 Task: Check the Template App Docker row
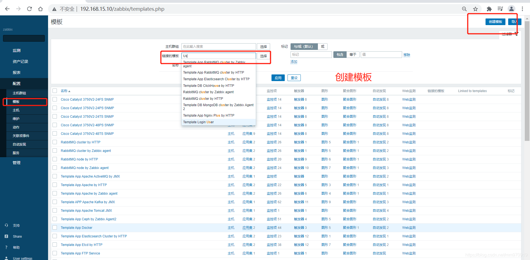coord(55,227)
